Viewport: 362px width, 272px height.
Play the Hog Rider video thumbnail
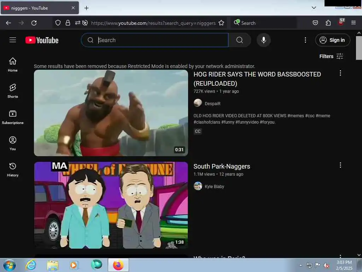[111, 113]
